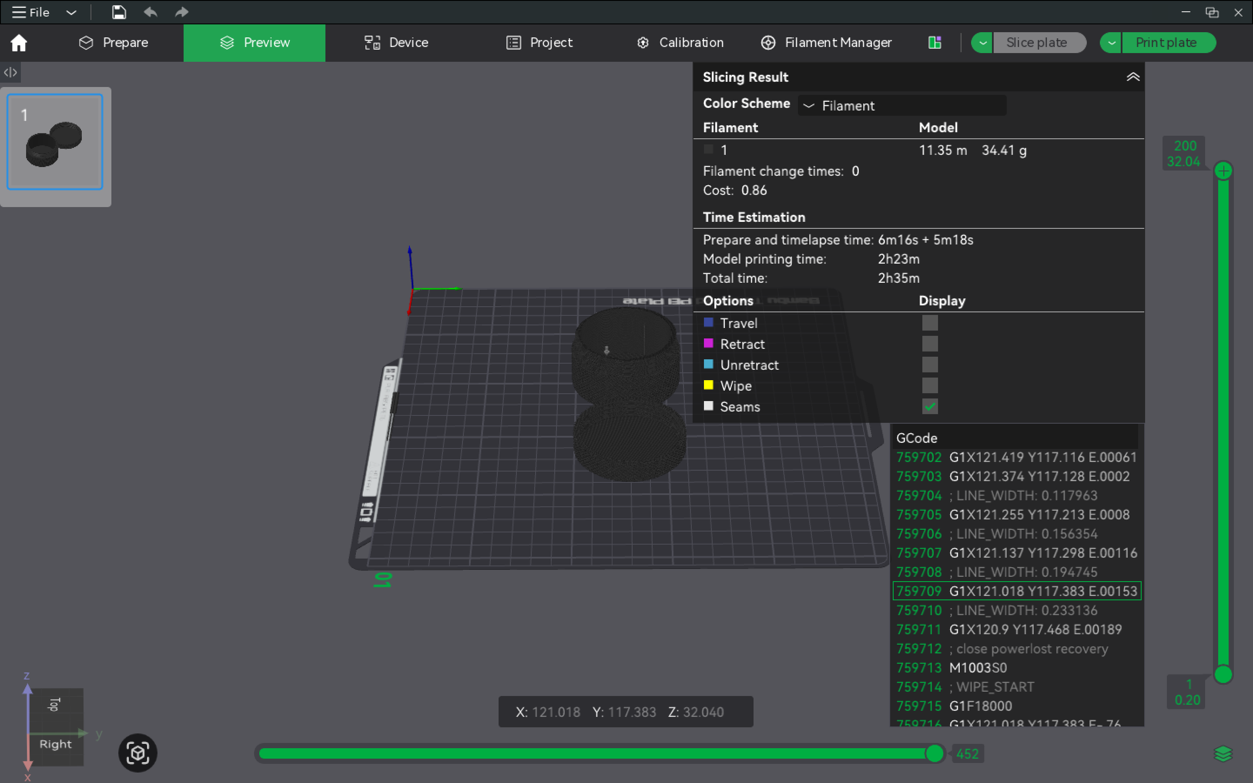Click the magenta Retract color swatch
The image size is (1253, 783).
click(708, 343)
